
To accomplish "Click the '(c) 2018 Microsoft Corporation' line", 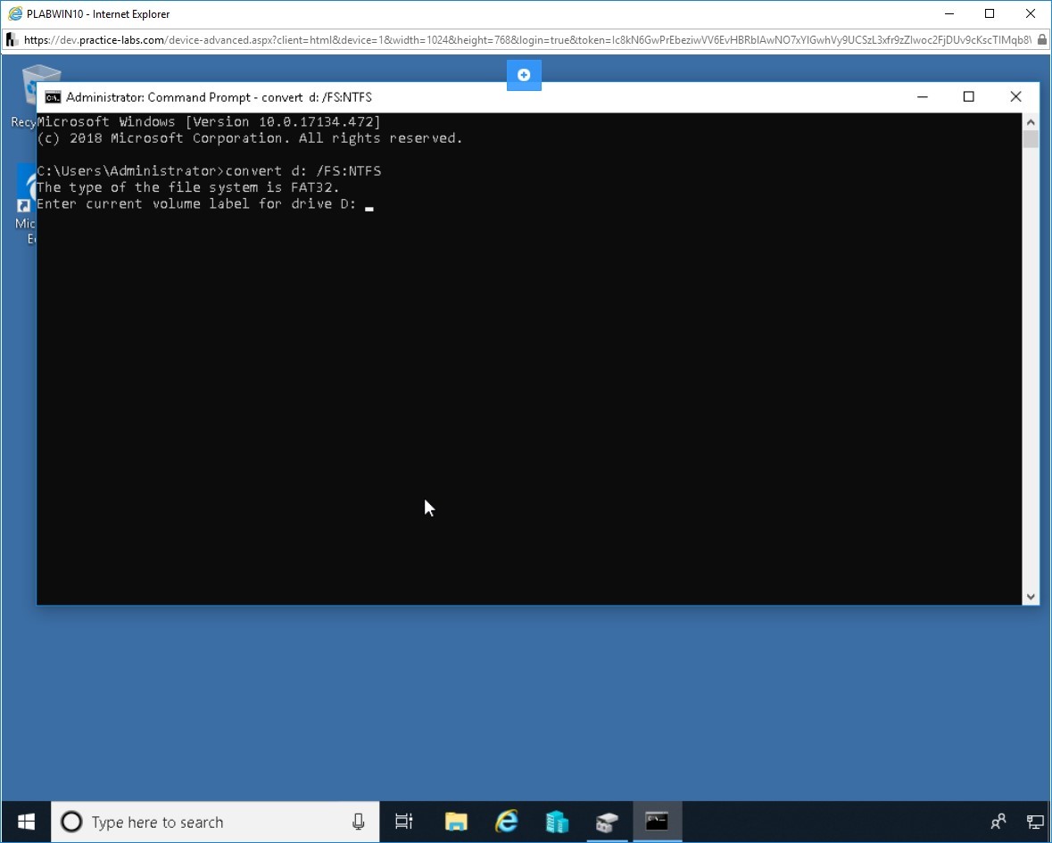I will pos(250,138).
